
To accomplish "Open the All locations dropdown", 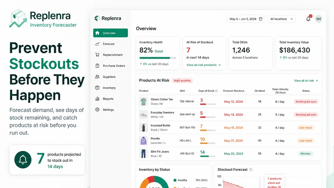I will tap(281, 19).
